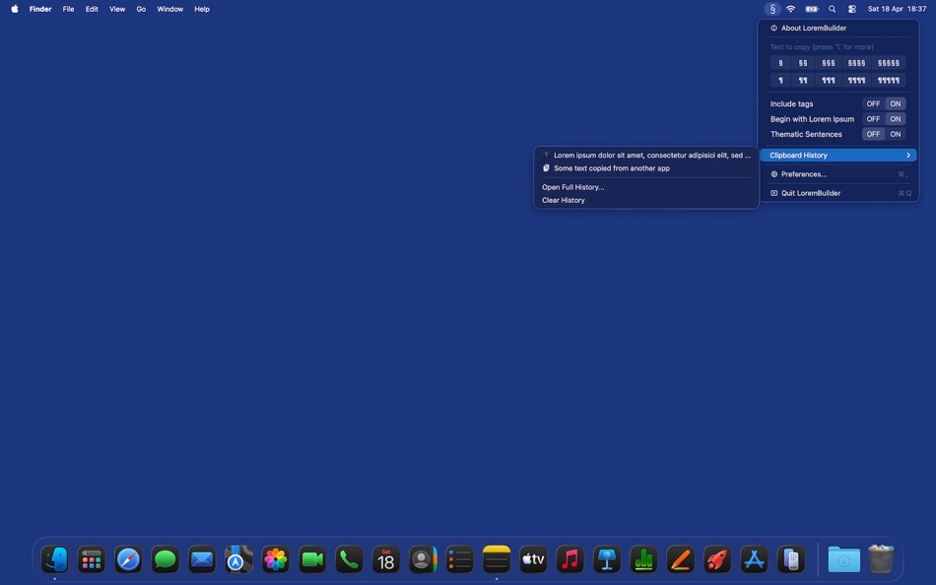Click the date and time display
The width and height of the screenshot is (936, 585).
(897, 9)
